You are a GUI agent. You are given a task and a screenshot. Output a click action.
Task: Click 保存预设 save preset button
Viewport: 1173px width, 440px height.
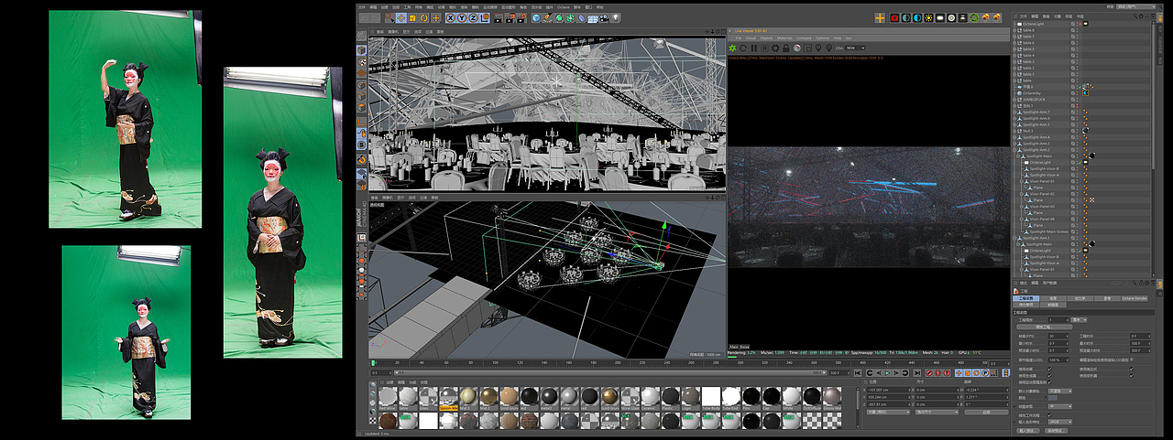tap(1056, 431)
